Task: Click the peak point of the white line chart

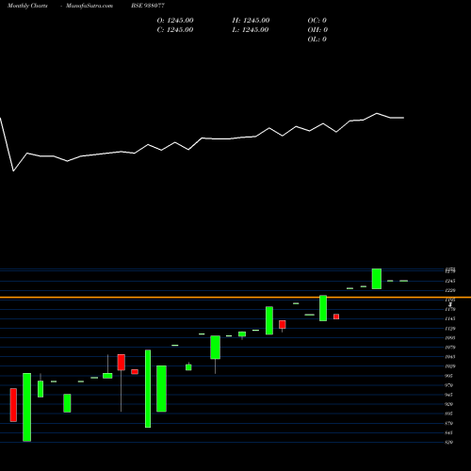Action: click(377, 113)
